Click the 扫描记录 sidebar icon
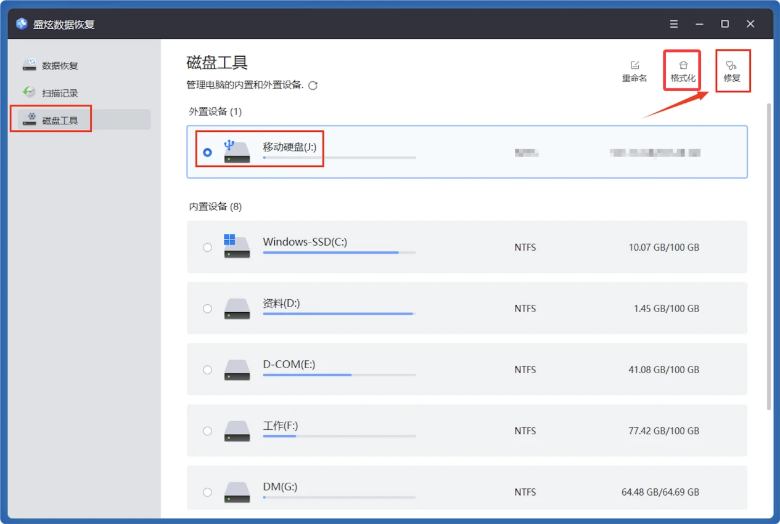780x524 pixels. (x=30, y=92)
